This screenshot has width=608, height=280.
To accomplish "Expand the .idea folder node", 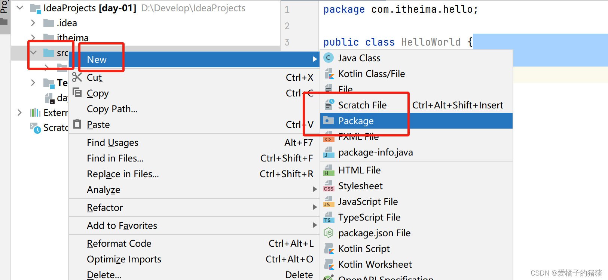I will tap(33, 23).
